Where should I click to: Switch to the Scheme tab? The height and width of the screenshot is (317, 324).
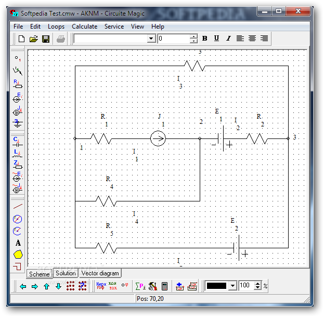39,274
